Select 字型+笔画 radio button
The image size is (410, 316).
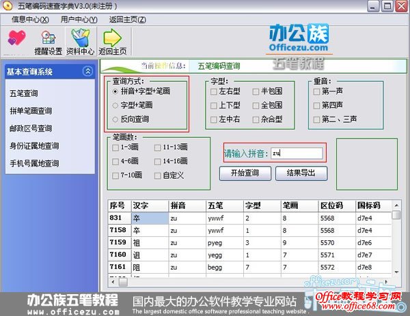click(115, 106)
